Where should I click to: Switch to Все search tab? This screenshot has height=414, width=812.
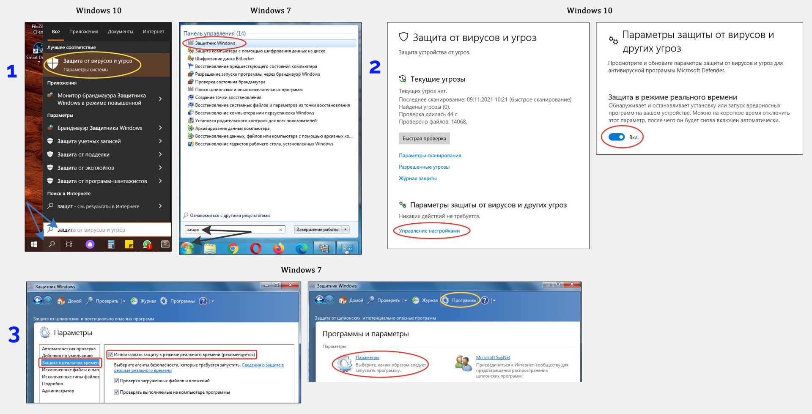tap(56, 32)
